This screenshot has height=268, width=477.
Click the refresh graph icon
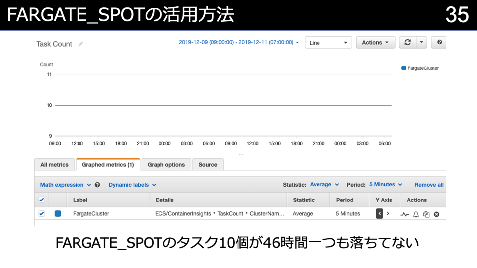(x=407, y=43)
